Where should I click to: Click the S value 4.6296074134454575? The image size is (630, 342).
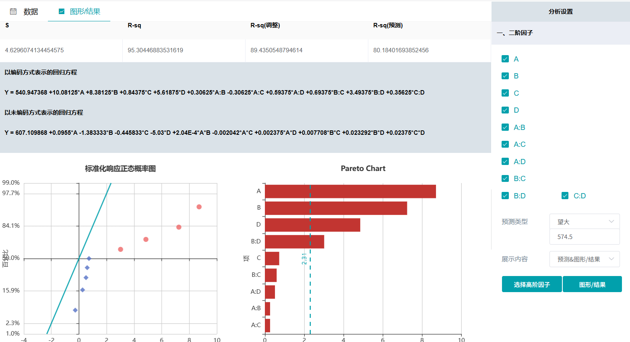34,50
